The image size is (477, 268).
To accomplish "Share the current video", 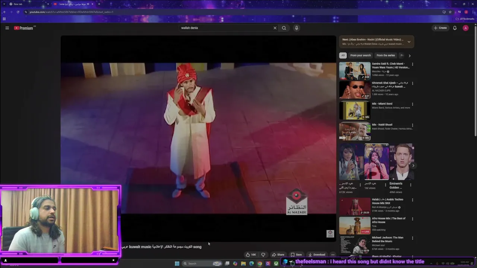I will (x=278, y=255).
